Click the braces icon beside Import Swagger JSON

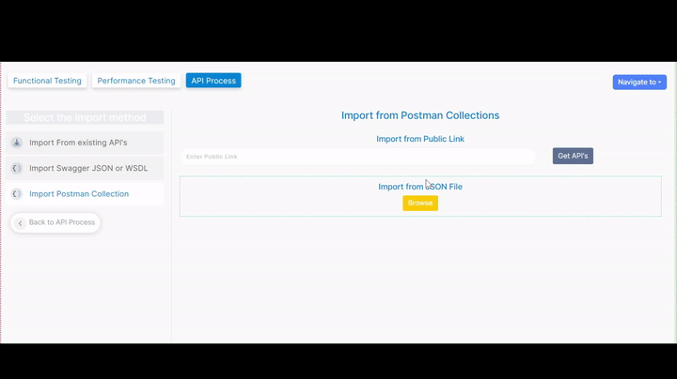coord(17,168)
